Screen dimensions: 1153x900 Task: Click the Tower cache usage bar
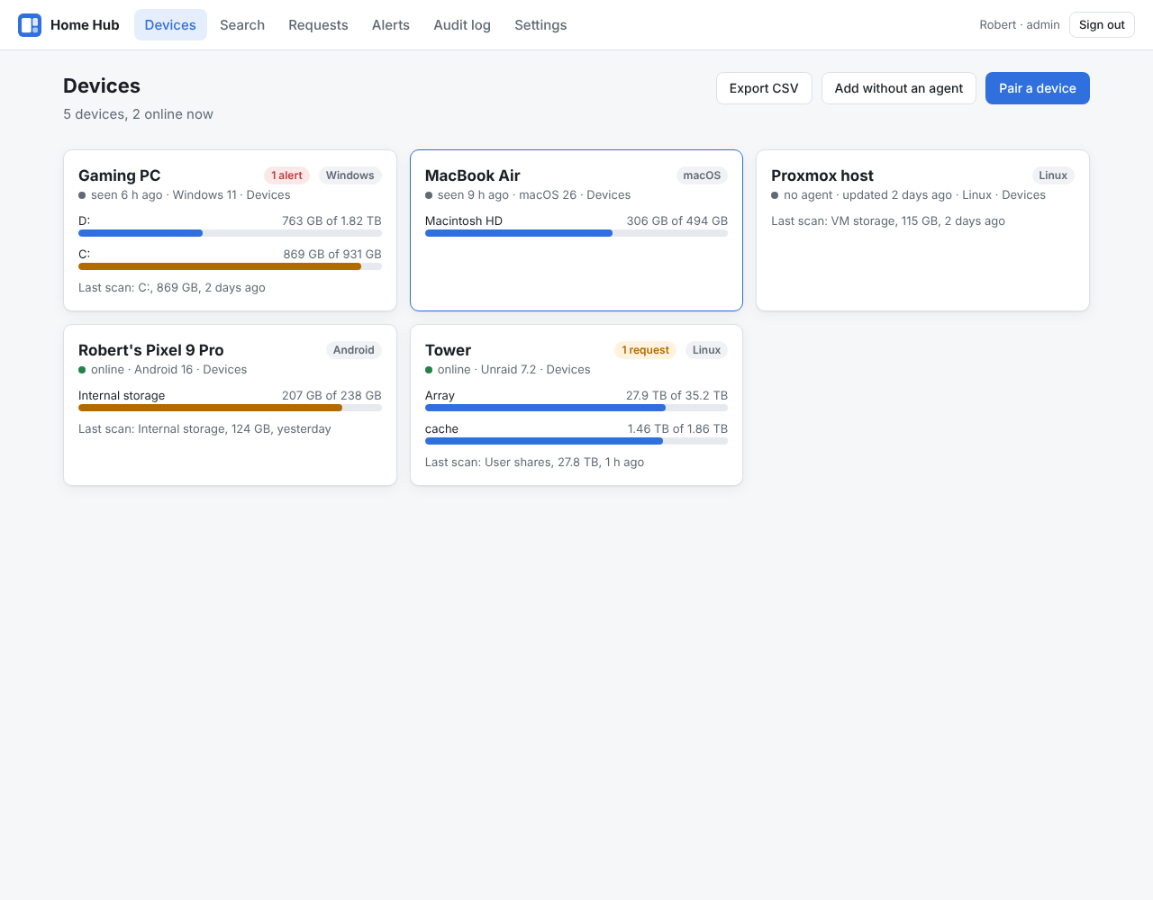[x=576, y=441]
